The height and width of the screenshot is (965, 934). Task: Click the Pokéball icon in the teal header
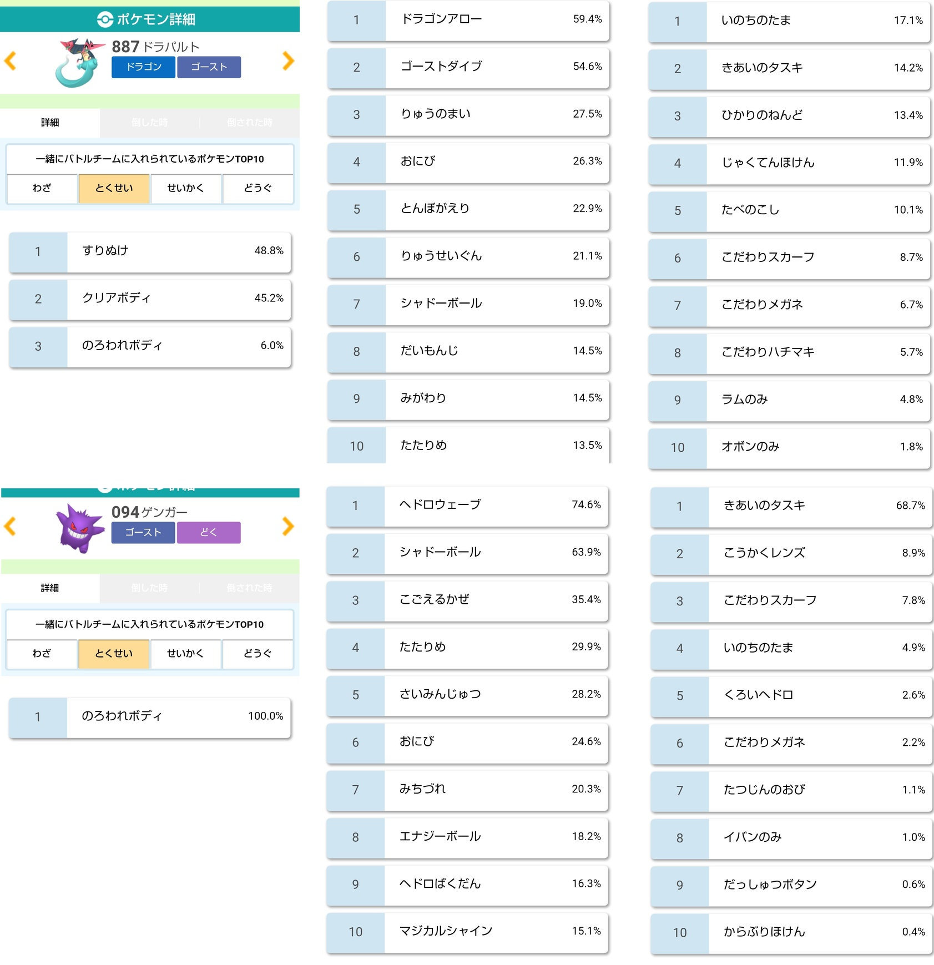[x=104, y=19]
